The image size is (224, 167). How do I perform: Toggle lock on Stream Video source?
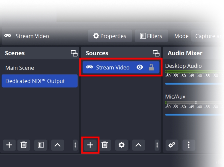pyautogui.click(x=151, y=67)
